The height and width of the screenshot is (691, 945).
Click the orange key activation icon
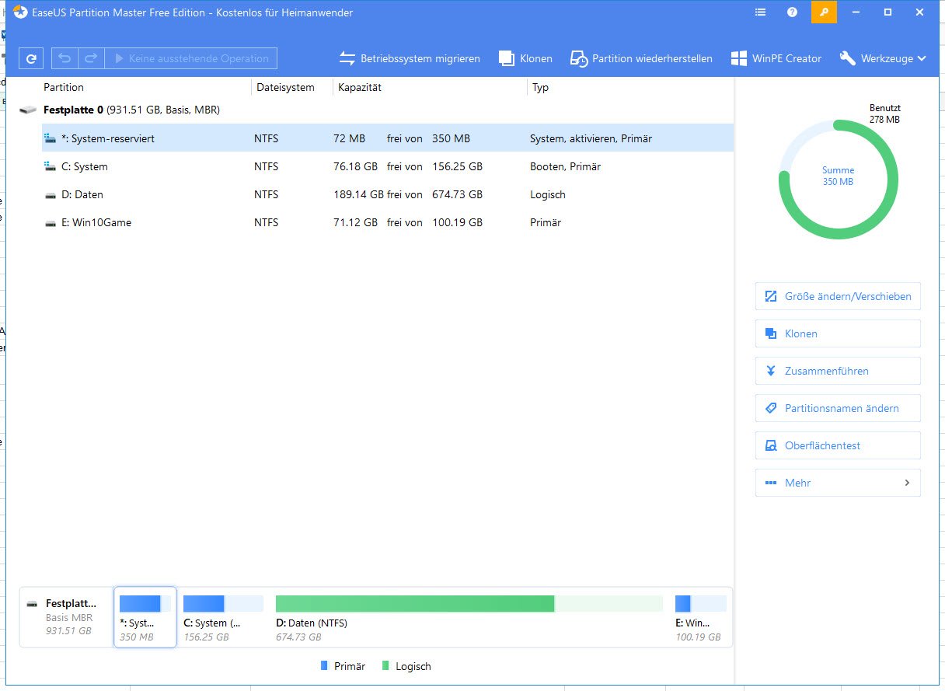click(824, 12)
